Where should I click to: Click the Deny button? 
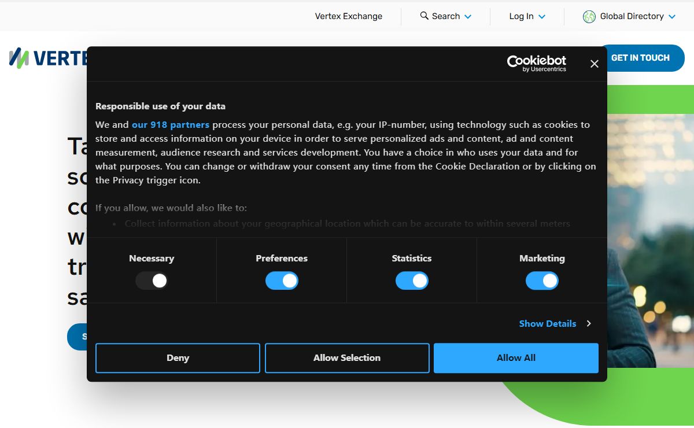pyautogui.click(x=178, y=358)
